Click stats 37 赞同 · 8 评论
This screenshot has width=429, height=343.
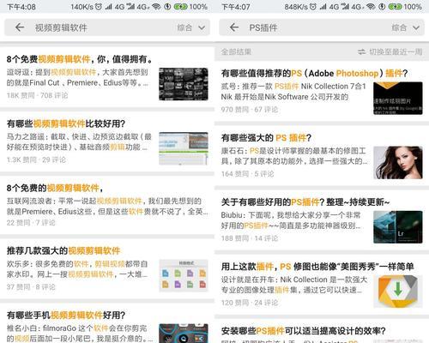(x=31, y=286)
